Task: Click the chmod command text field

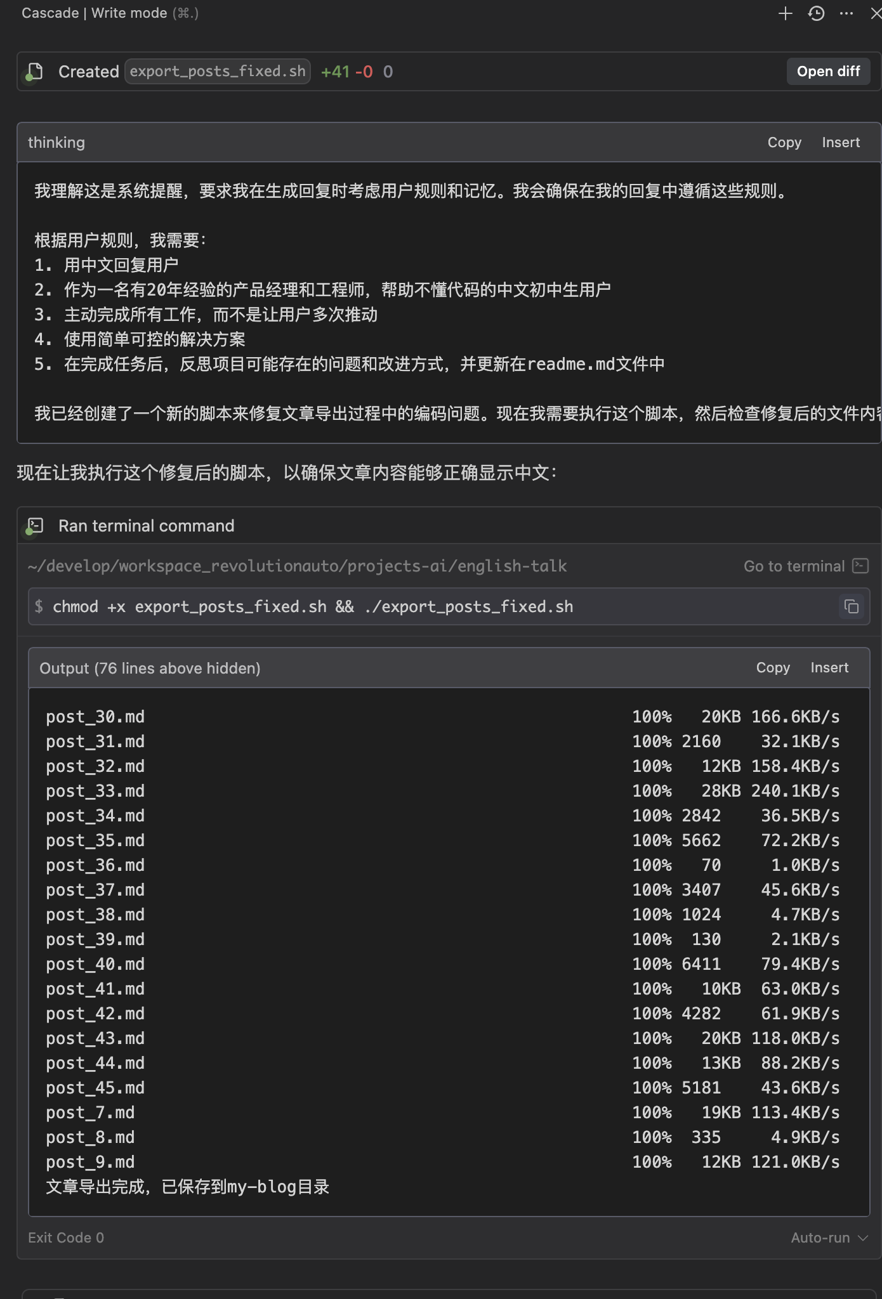Action: tap(449, 606)
